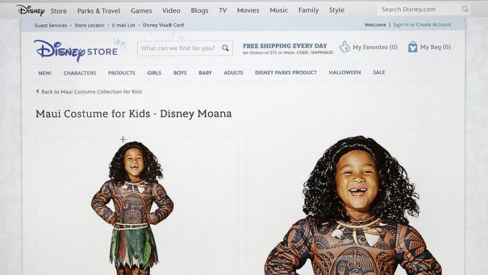Screen dimensions: 488x275
Task: Click the zoom plus icon above product image
Action: pos(123,140)
